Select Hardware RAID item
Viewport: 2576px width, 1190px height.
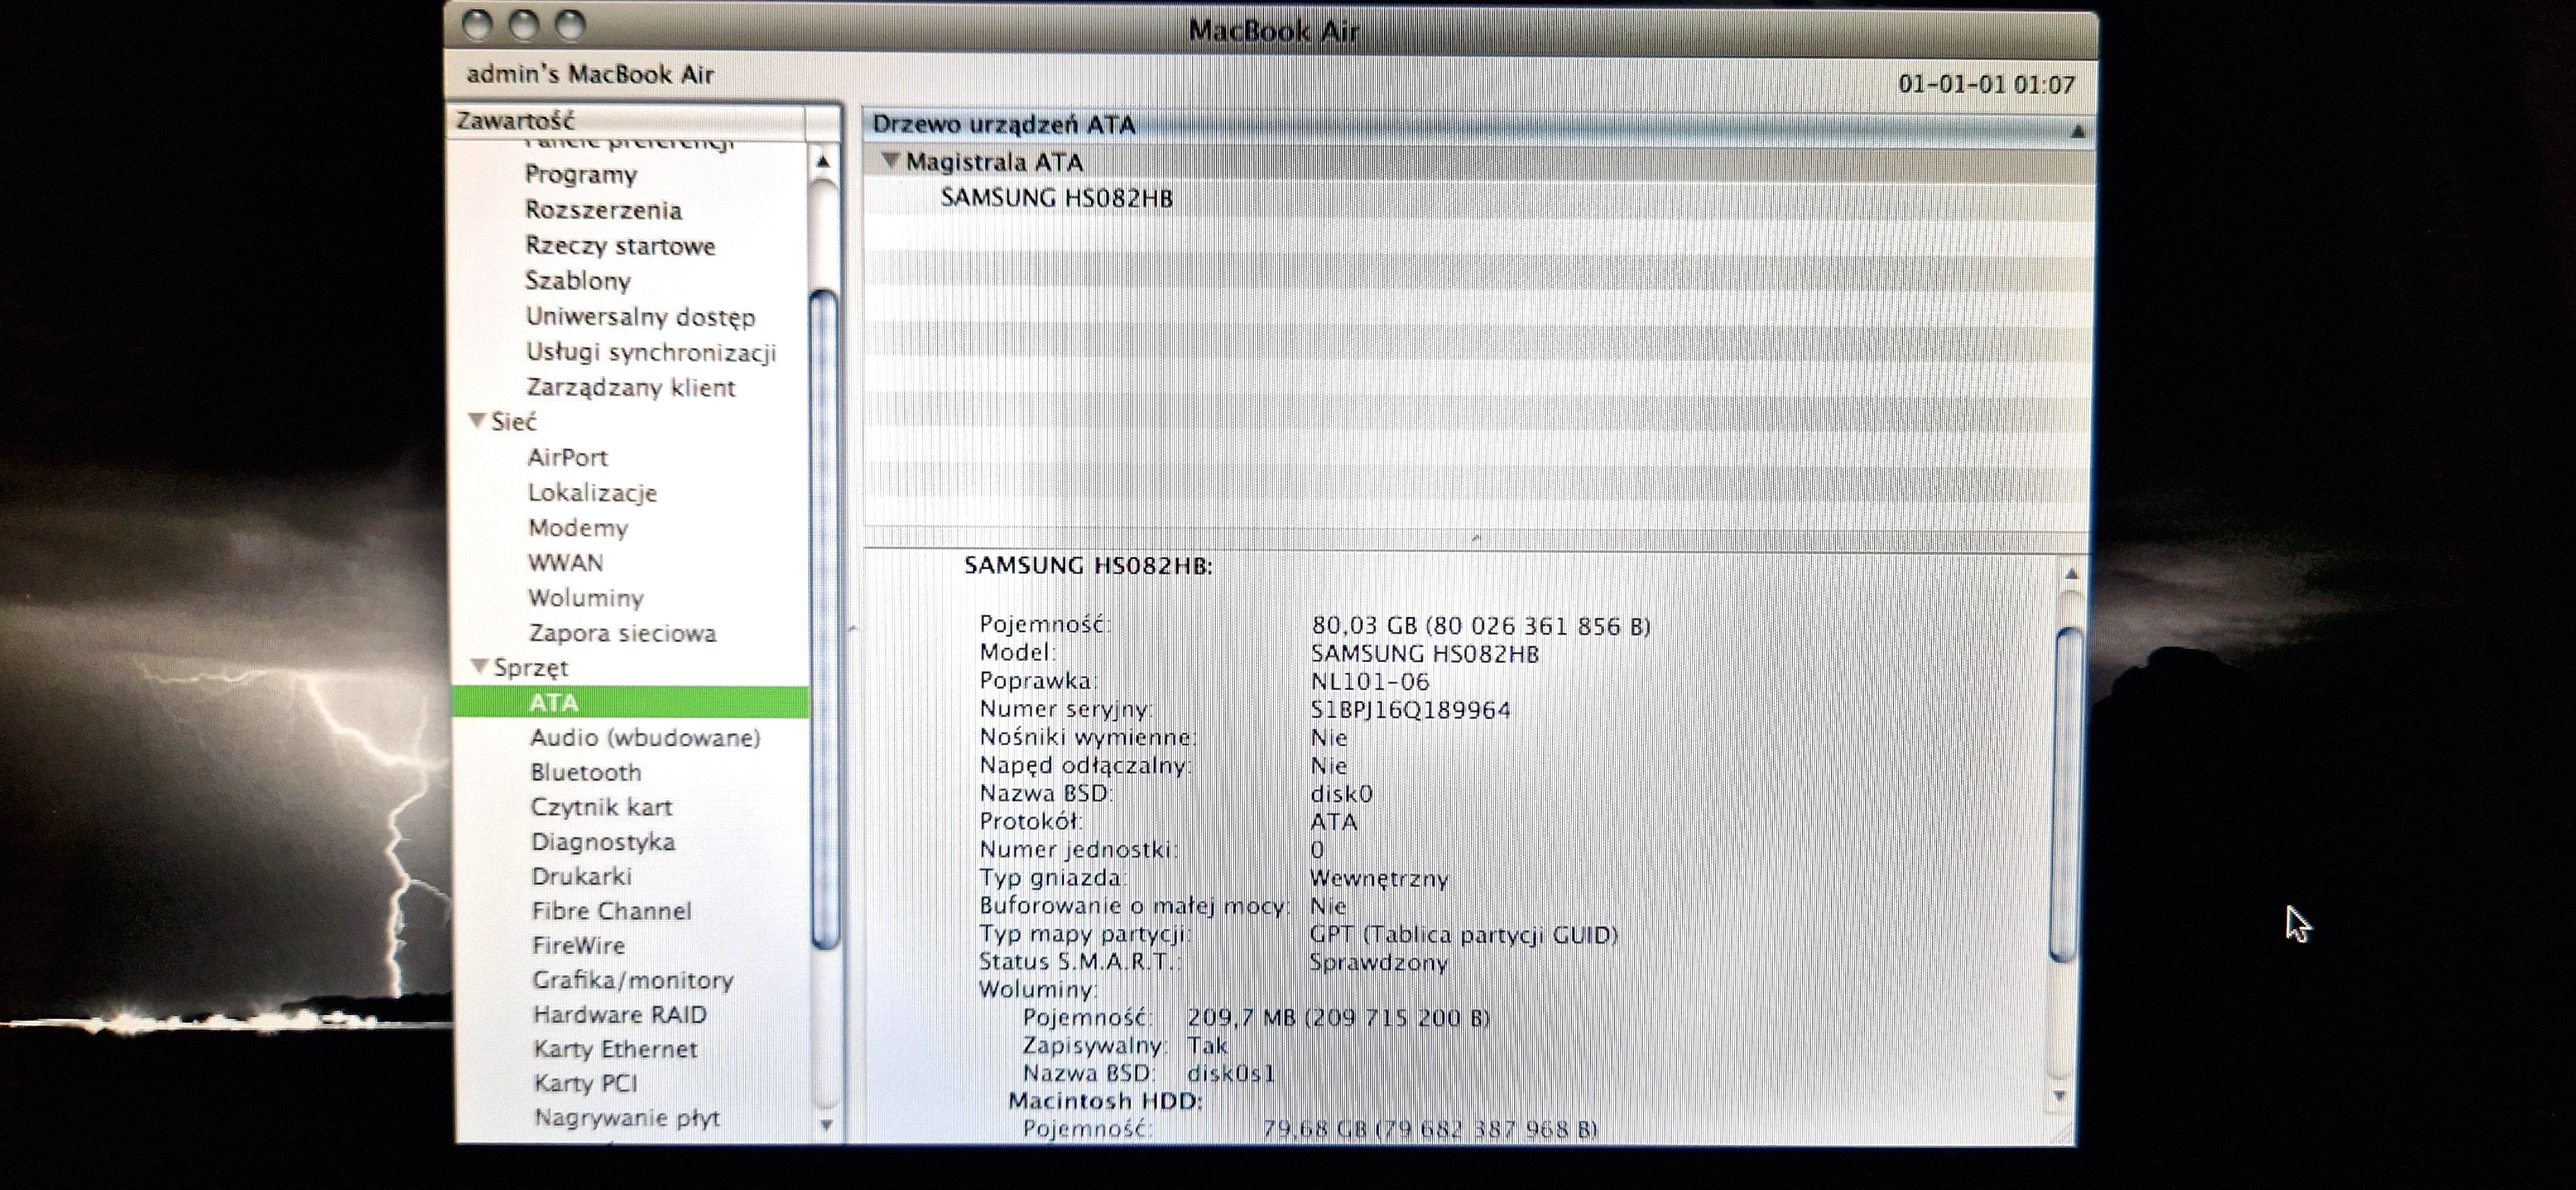(619, 1015)
